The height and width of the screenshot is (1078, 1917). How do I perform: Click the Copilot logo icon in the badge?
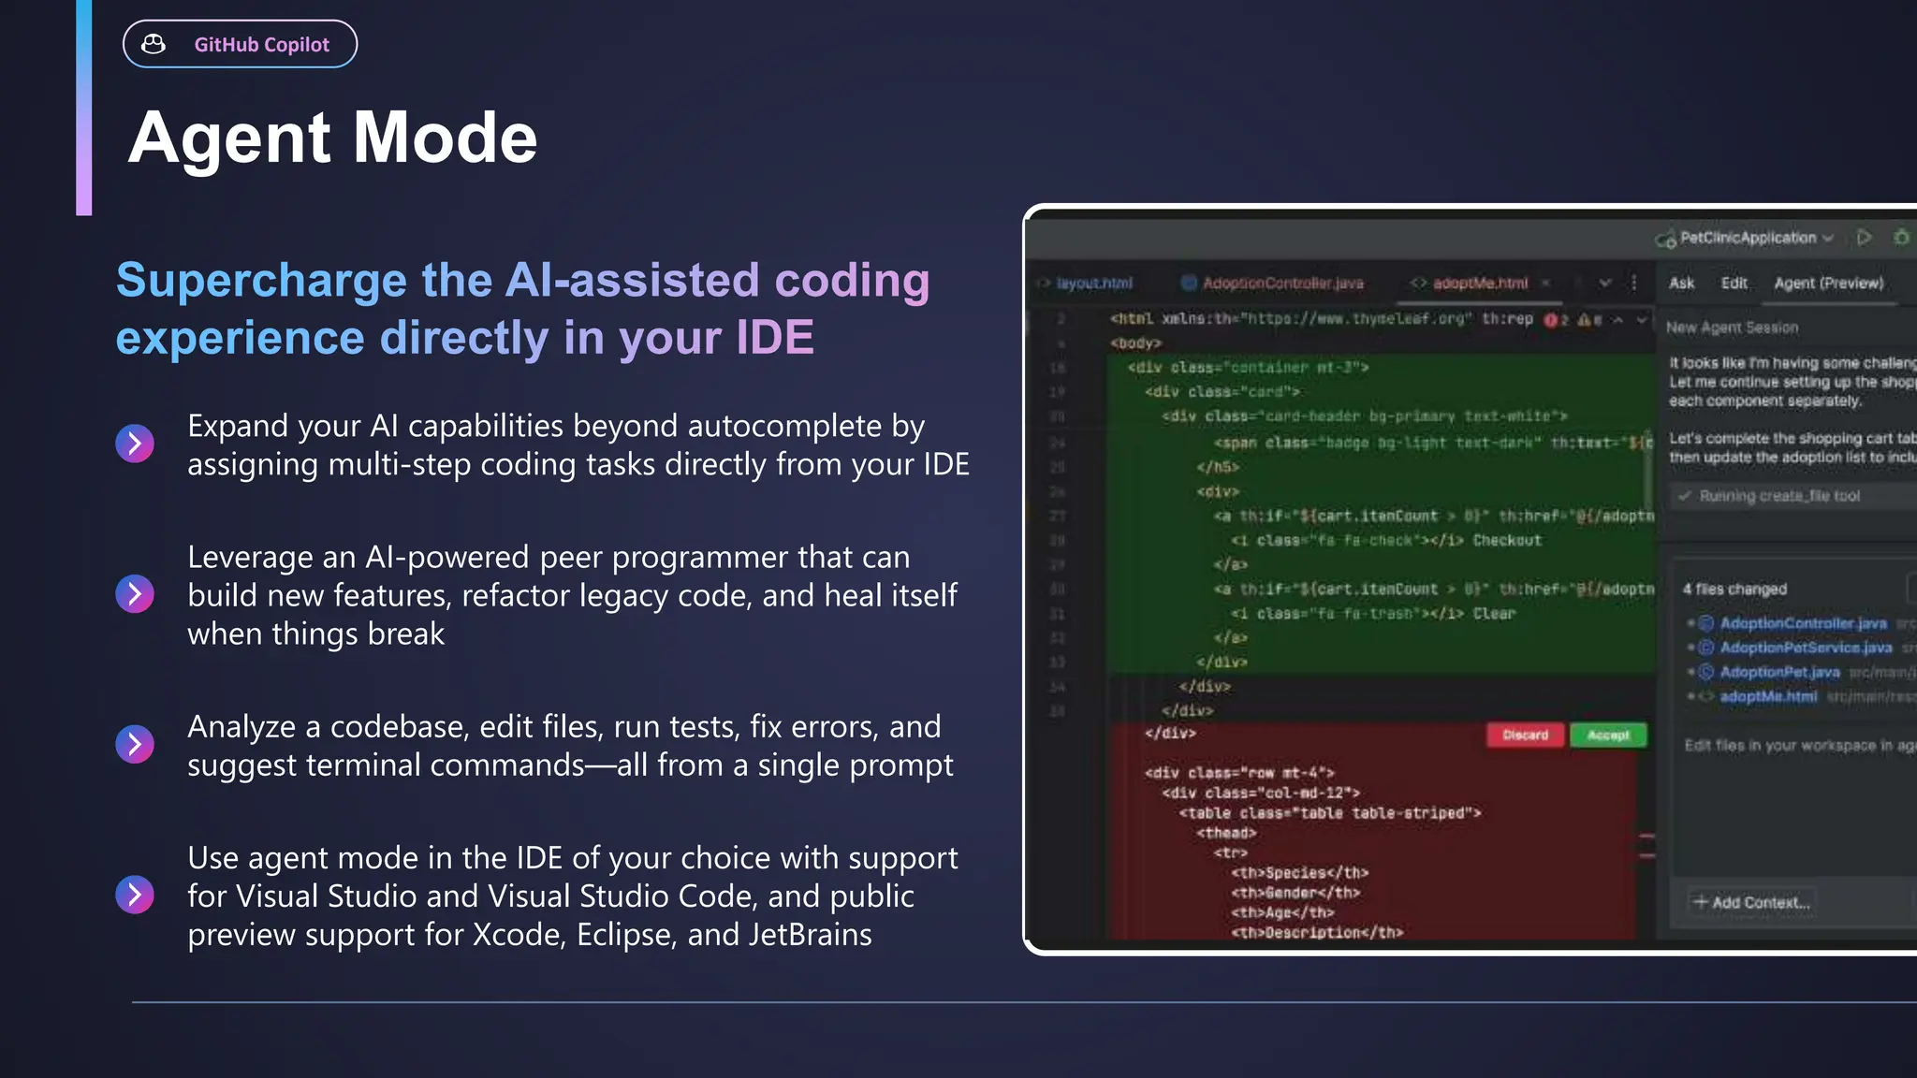154,44
